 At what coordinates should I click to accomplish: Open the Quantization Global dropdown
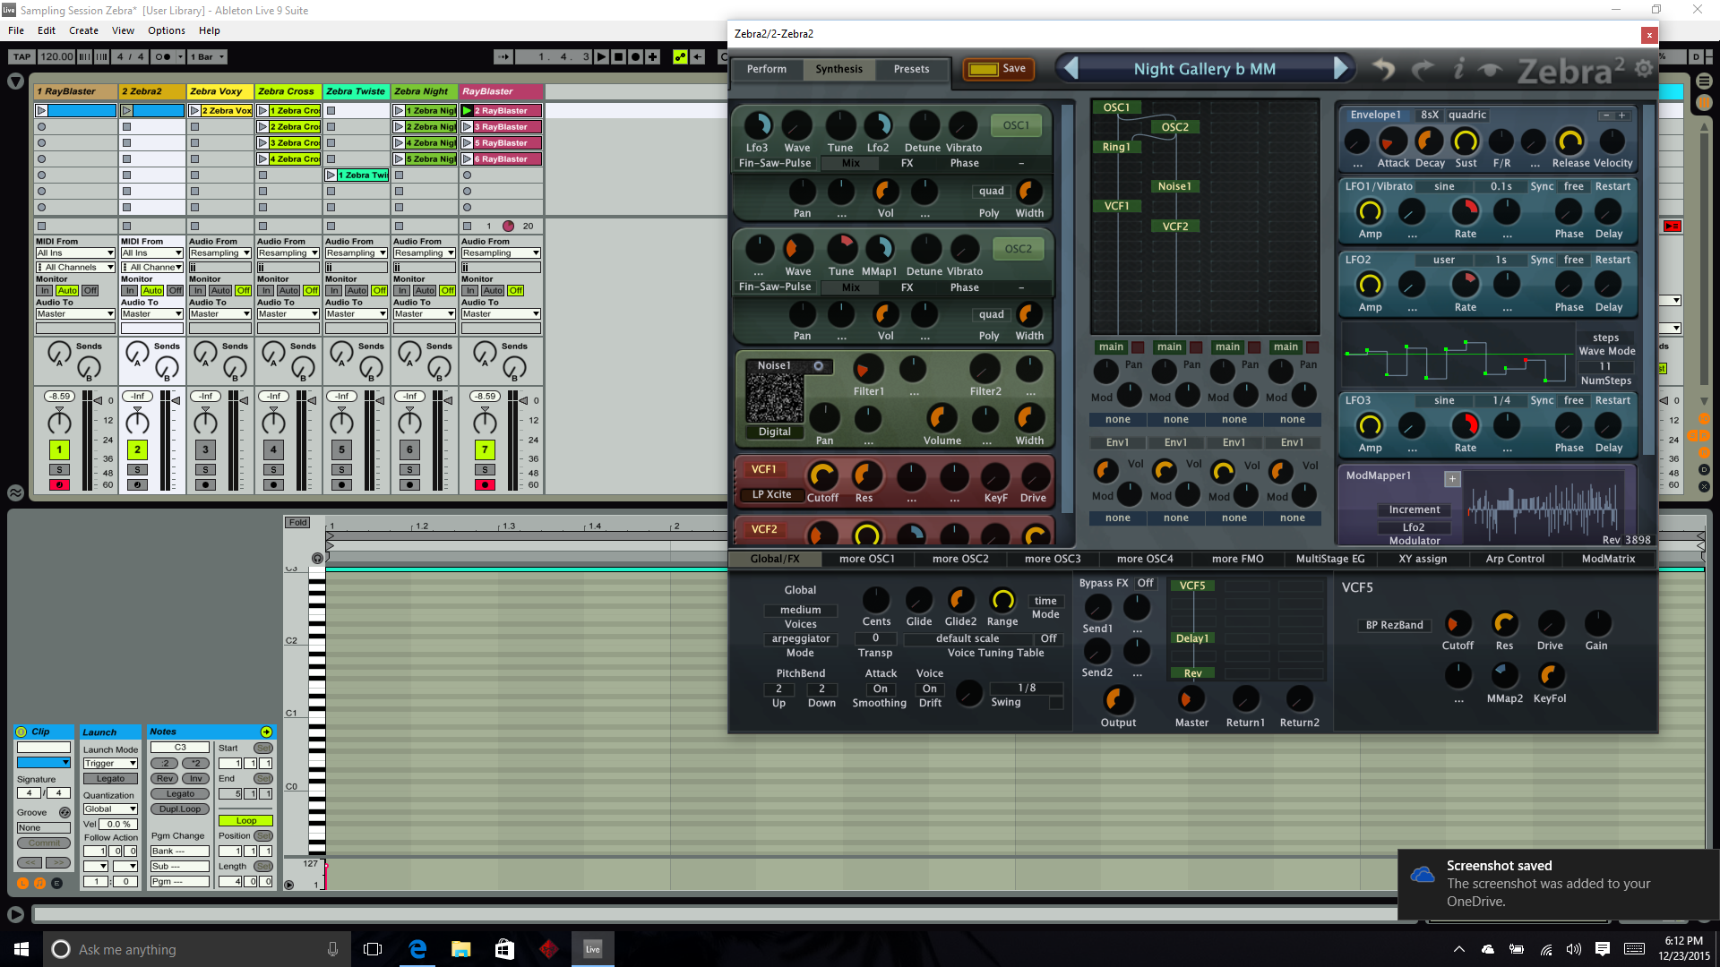point(110,809)
